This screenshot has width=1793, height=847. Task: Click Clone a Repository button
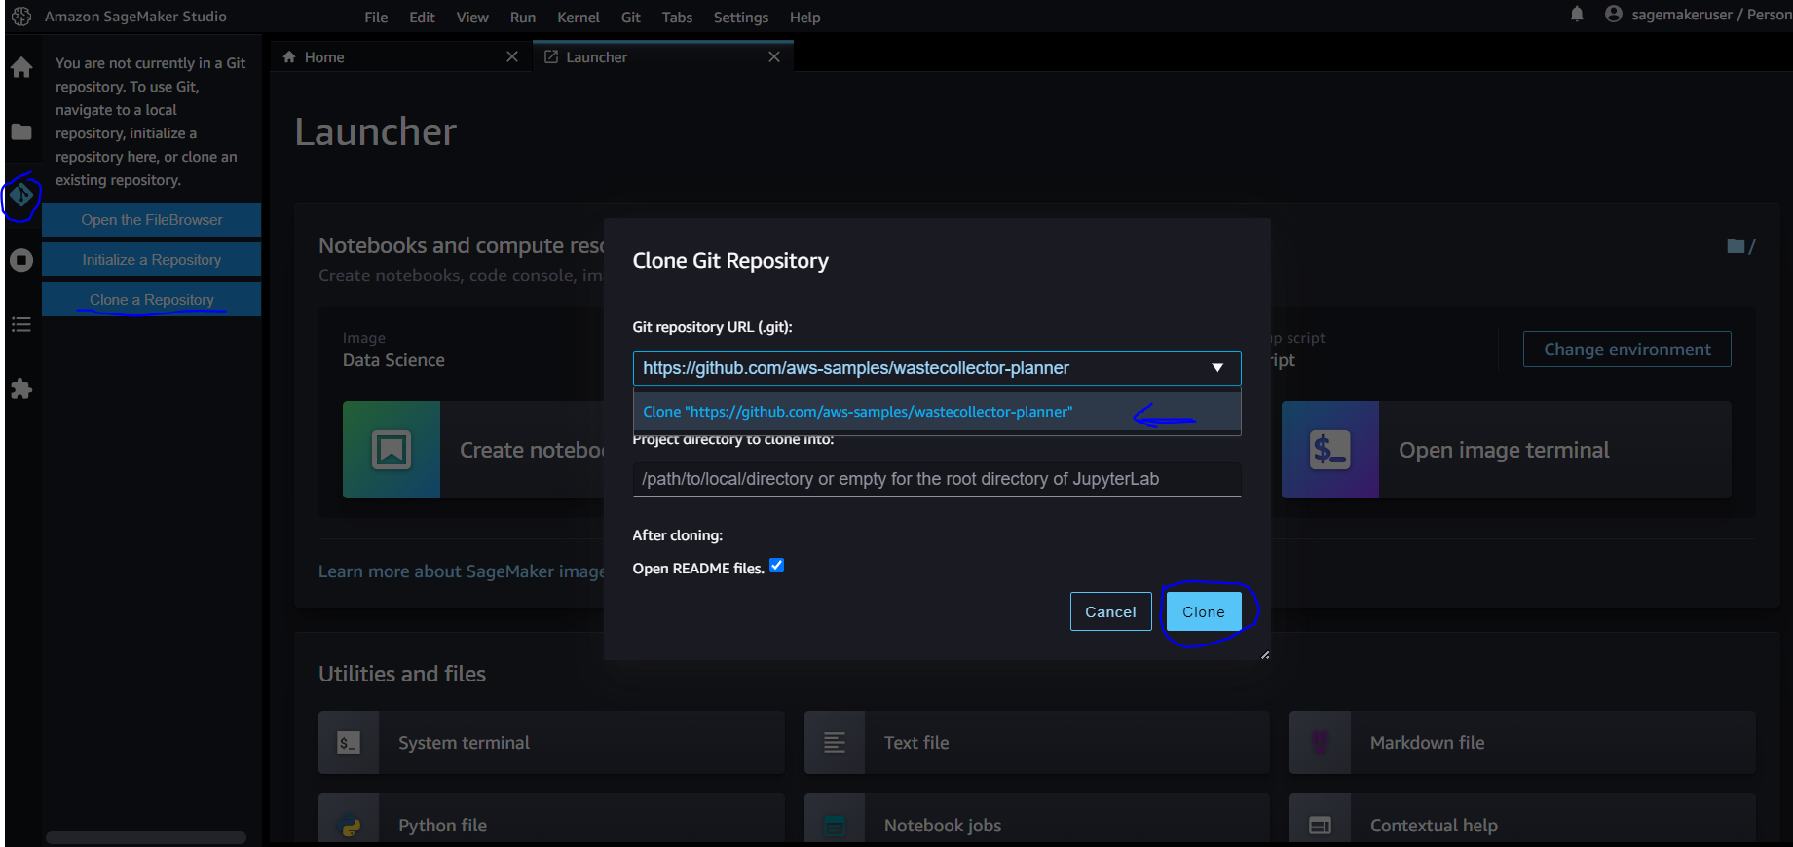pos(152,300)
